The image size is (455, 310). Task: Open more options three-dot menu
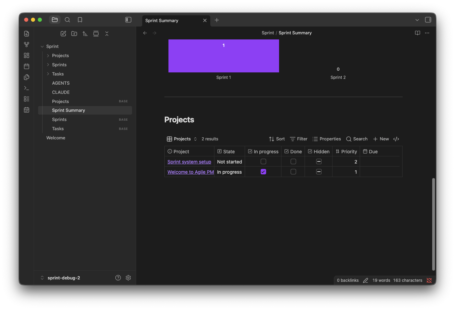(427, 33)
